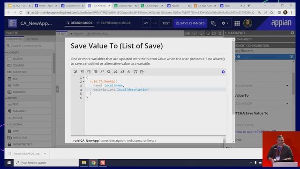This screenshot has height=169, width=300.
Task: Click the SIDE BY SIDE layout component
Action: tap(28, 72)
